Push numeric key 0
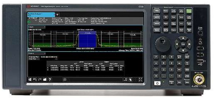This screenshot has height=99, width=214. pyautogui.click(x=156, y=76)
